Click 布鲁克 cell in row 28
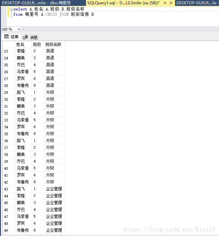 coord(23,86)
